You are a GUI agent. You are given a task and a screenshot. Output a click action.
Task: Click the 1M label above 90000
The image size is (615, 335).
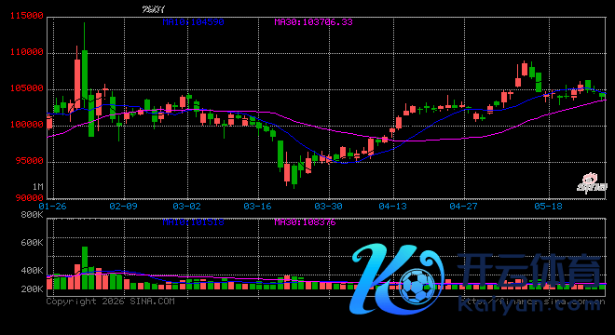[37, 187]
